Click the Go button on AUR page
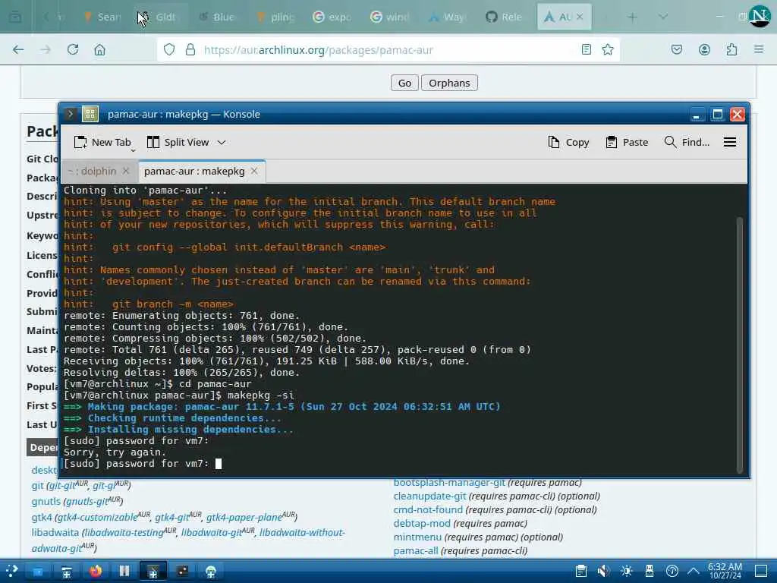The height and width of the screenshot is (583, 777). pyautogui.click(x=404, y=83)
